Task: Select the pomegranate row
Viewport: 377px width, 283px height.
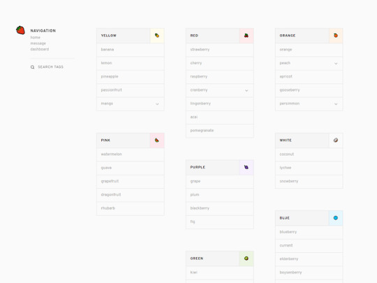Action: (220, 131)
